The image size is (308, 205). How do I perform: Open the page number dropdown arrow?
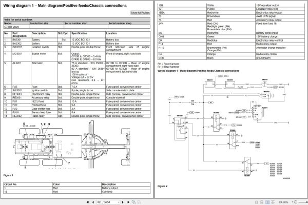pos(119,202)
